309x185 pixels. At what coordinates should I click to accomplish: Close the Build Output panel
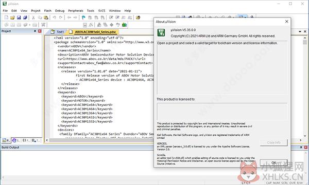pyautogui.click(x=305, y=147)
